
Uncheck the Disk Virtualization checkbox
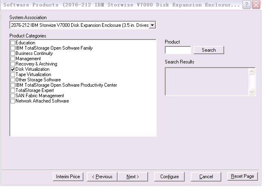point(13,69)
